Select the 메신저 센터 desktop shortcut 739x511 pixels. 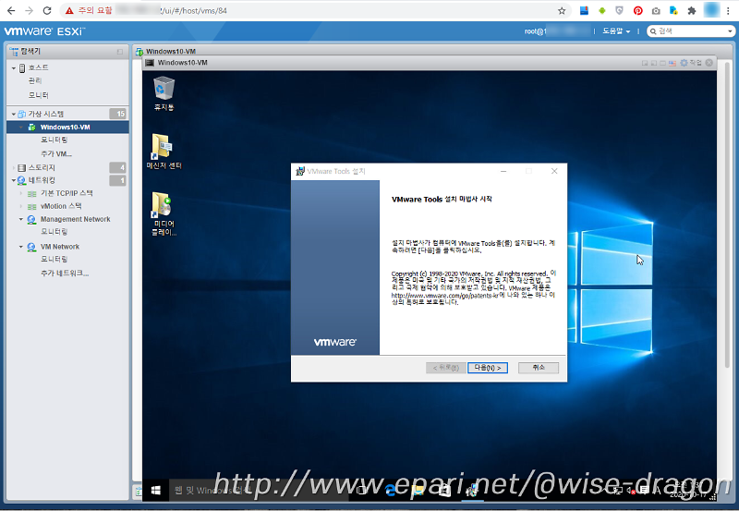pos(164,152)
